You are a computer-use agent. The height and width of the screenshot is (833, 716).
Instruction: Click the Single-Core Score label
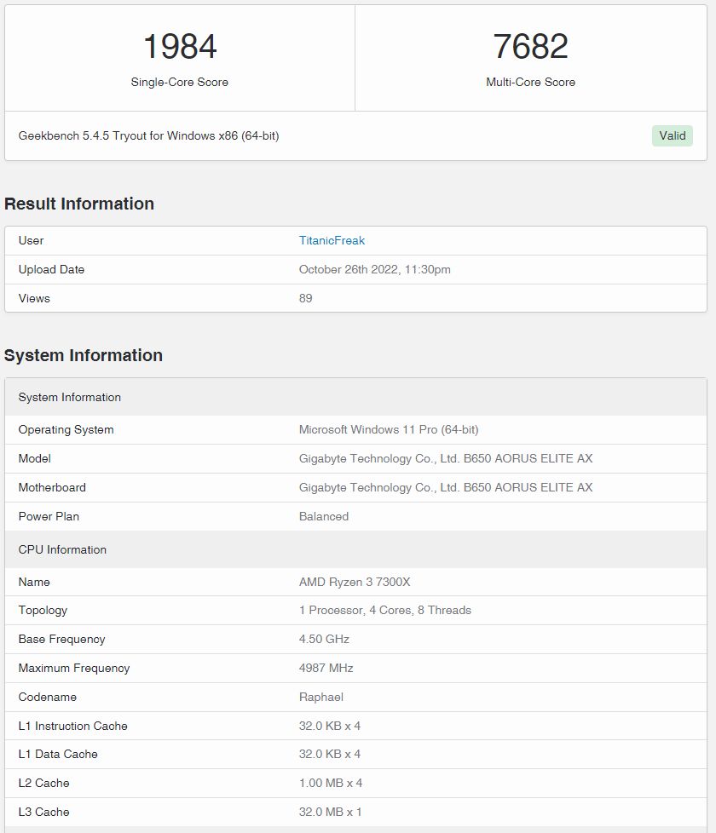tap(180, 82)
